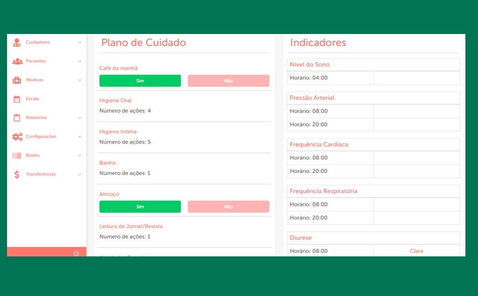Click the empty value cell for Nível do Sono 04:00
The image size is (478, 296).
tap(416, 78)
